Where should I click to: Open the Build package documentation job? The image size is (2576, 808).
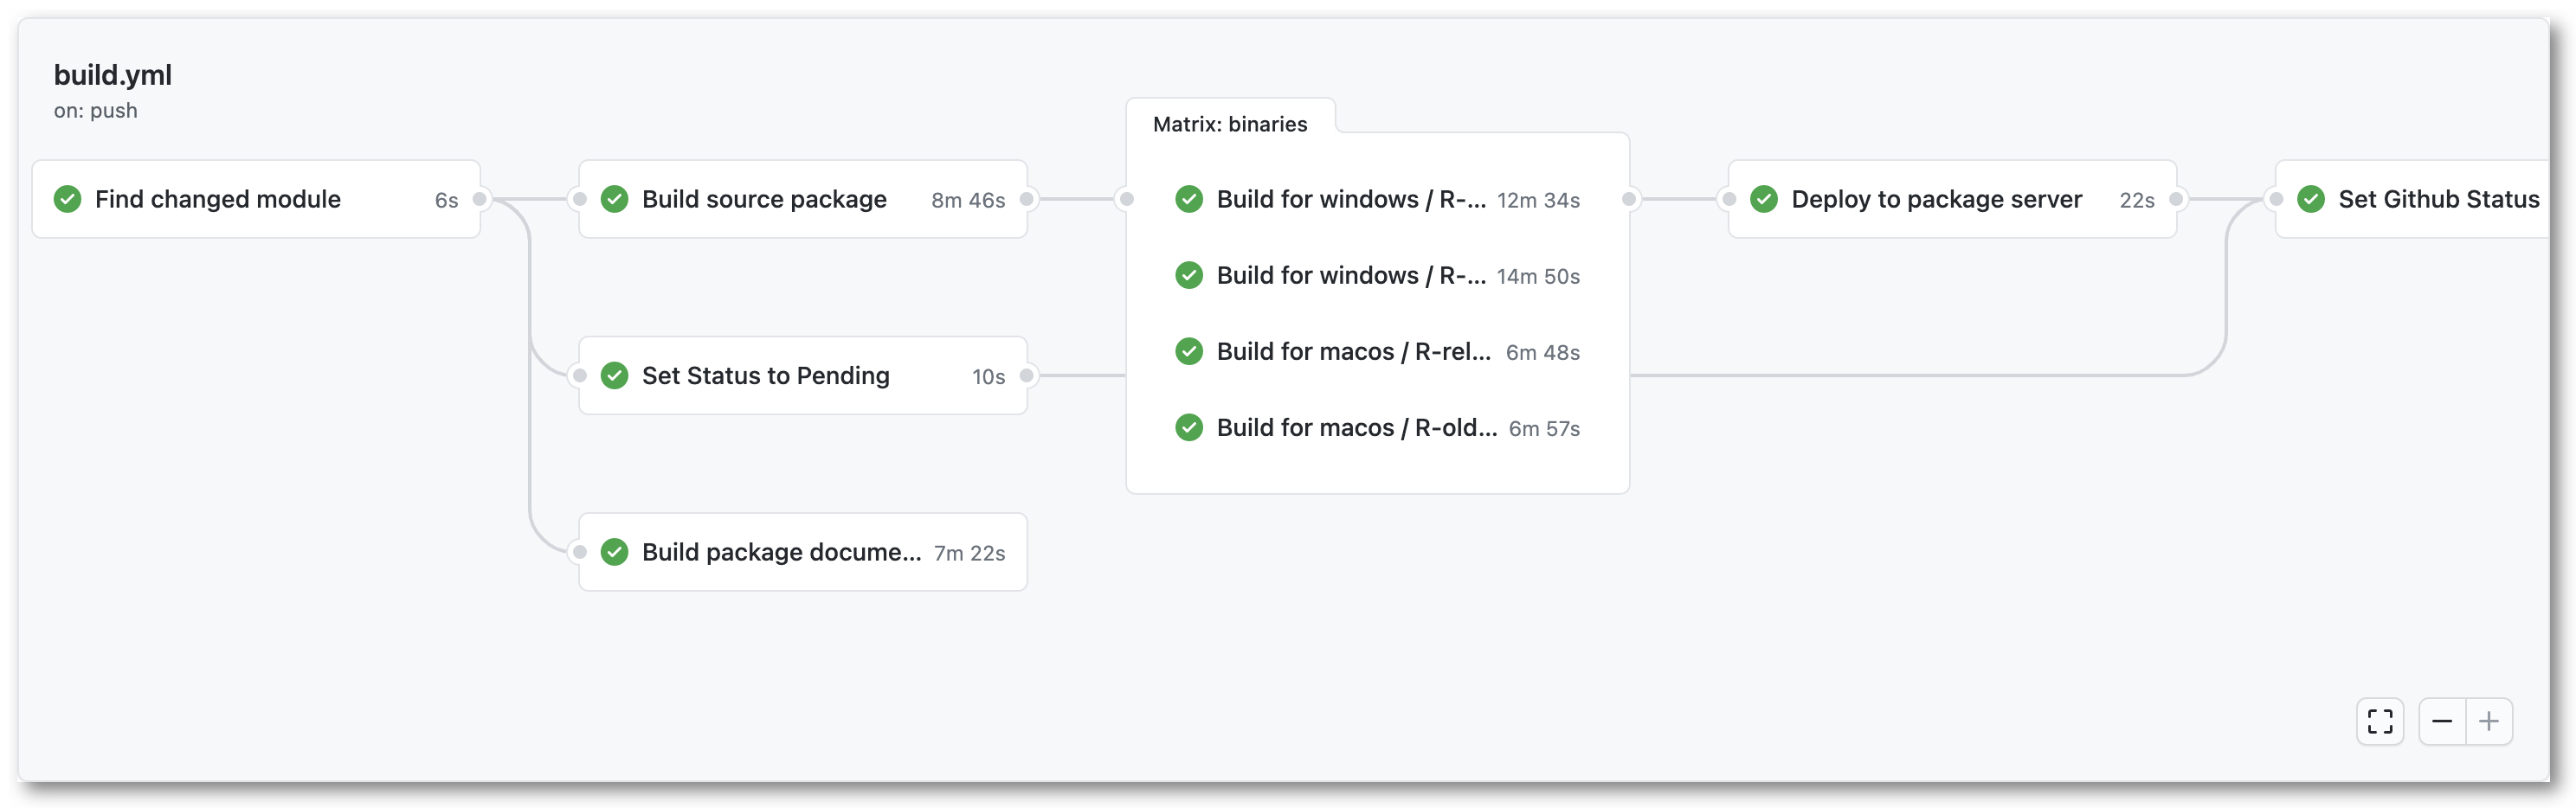pos(781,552)
